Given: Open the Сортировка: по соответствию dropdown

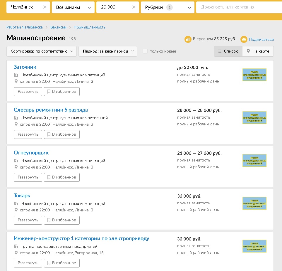Looking at the screenshot, I should [42, 51].
